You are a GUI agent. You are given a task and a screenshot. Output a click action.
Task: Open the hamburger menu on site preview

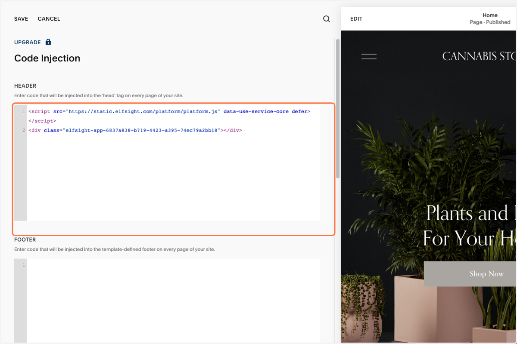pyautogui.click(x=369, y=56)
